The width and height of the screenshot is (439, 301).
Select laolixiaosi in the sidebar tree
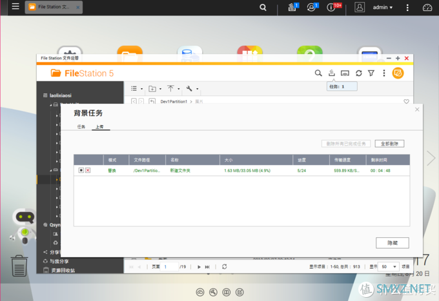pos(61,95)
